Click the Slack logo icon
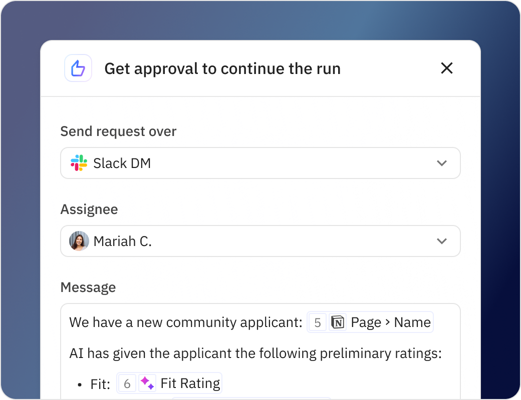521x400 pixels. [x=79, y=163]
